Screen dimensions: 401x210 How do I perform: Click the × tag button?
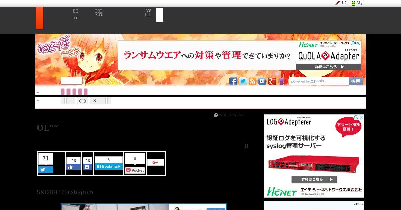click(x=97, y=101)
